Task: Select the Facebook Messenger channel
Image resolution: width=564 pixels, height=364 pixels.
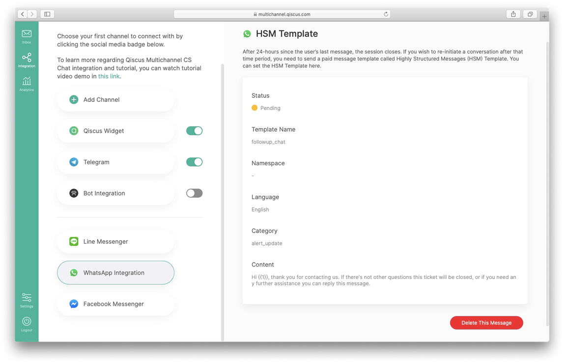Action: 115,304
